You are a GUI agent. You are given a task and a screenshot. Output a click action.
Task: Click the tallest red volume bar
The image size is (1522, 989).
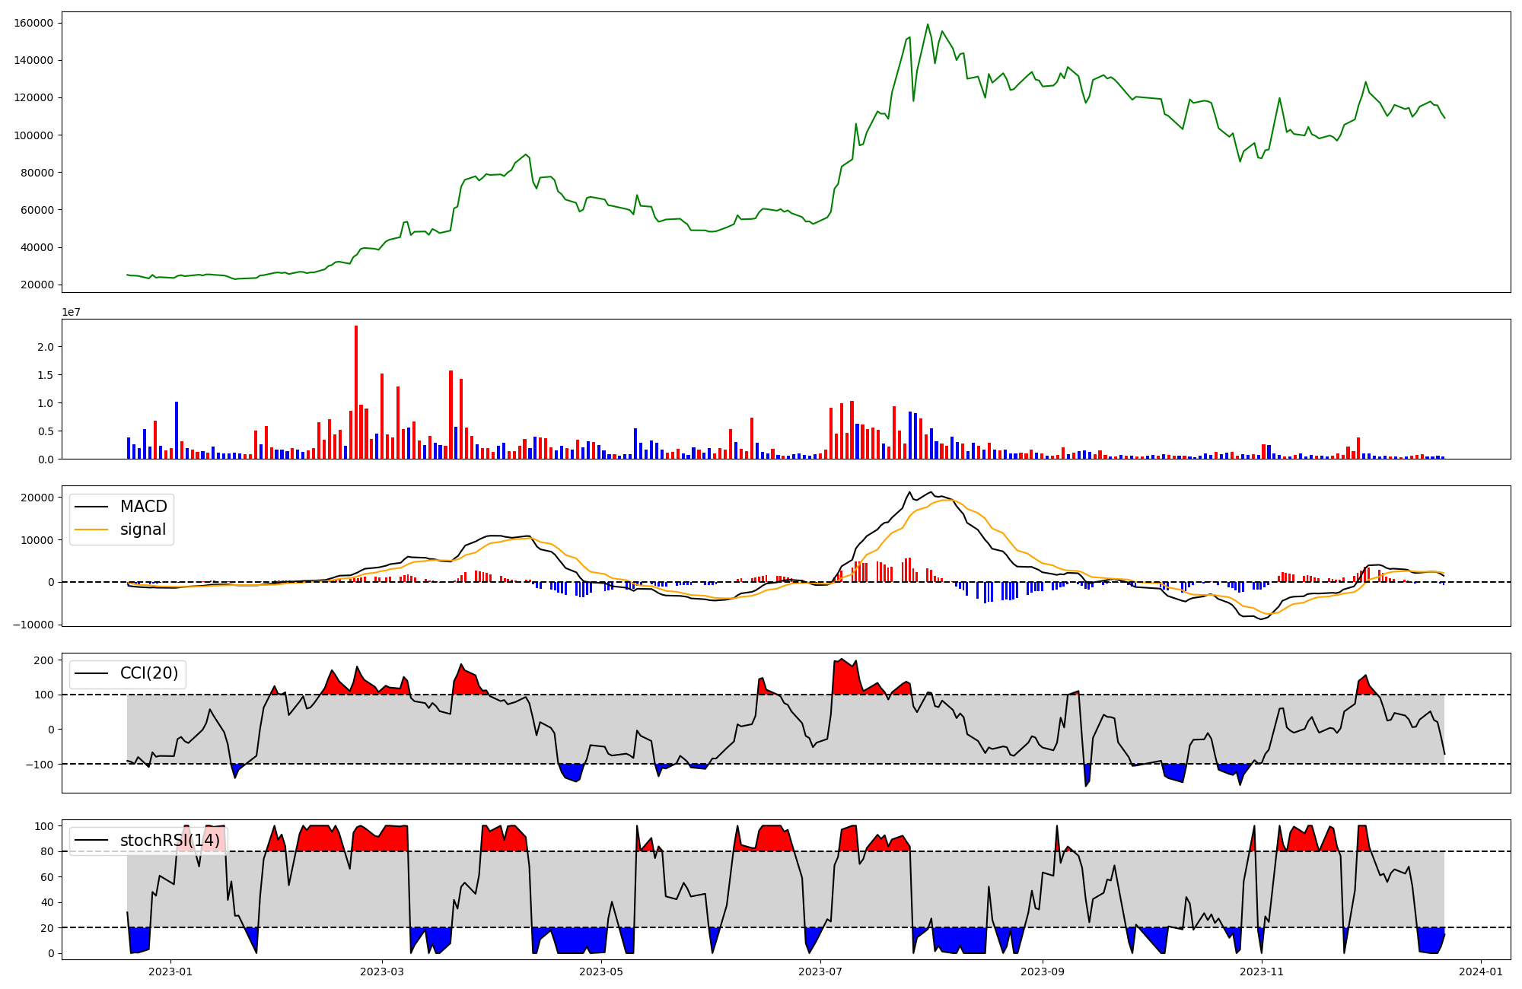tap(356, 392)
